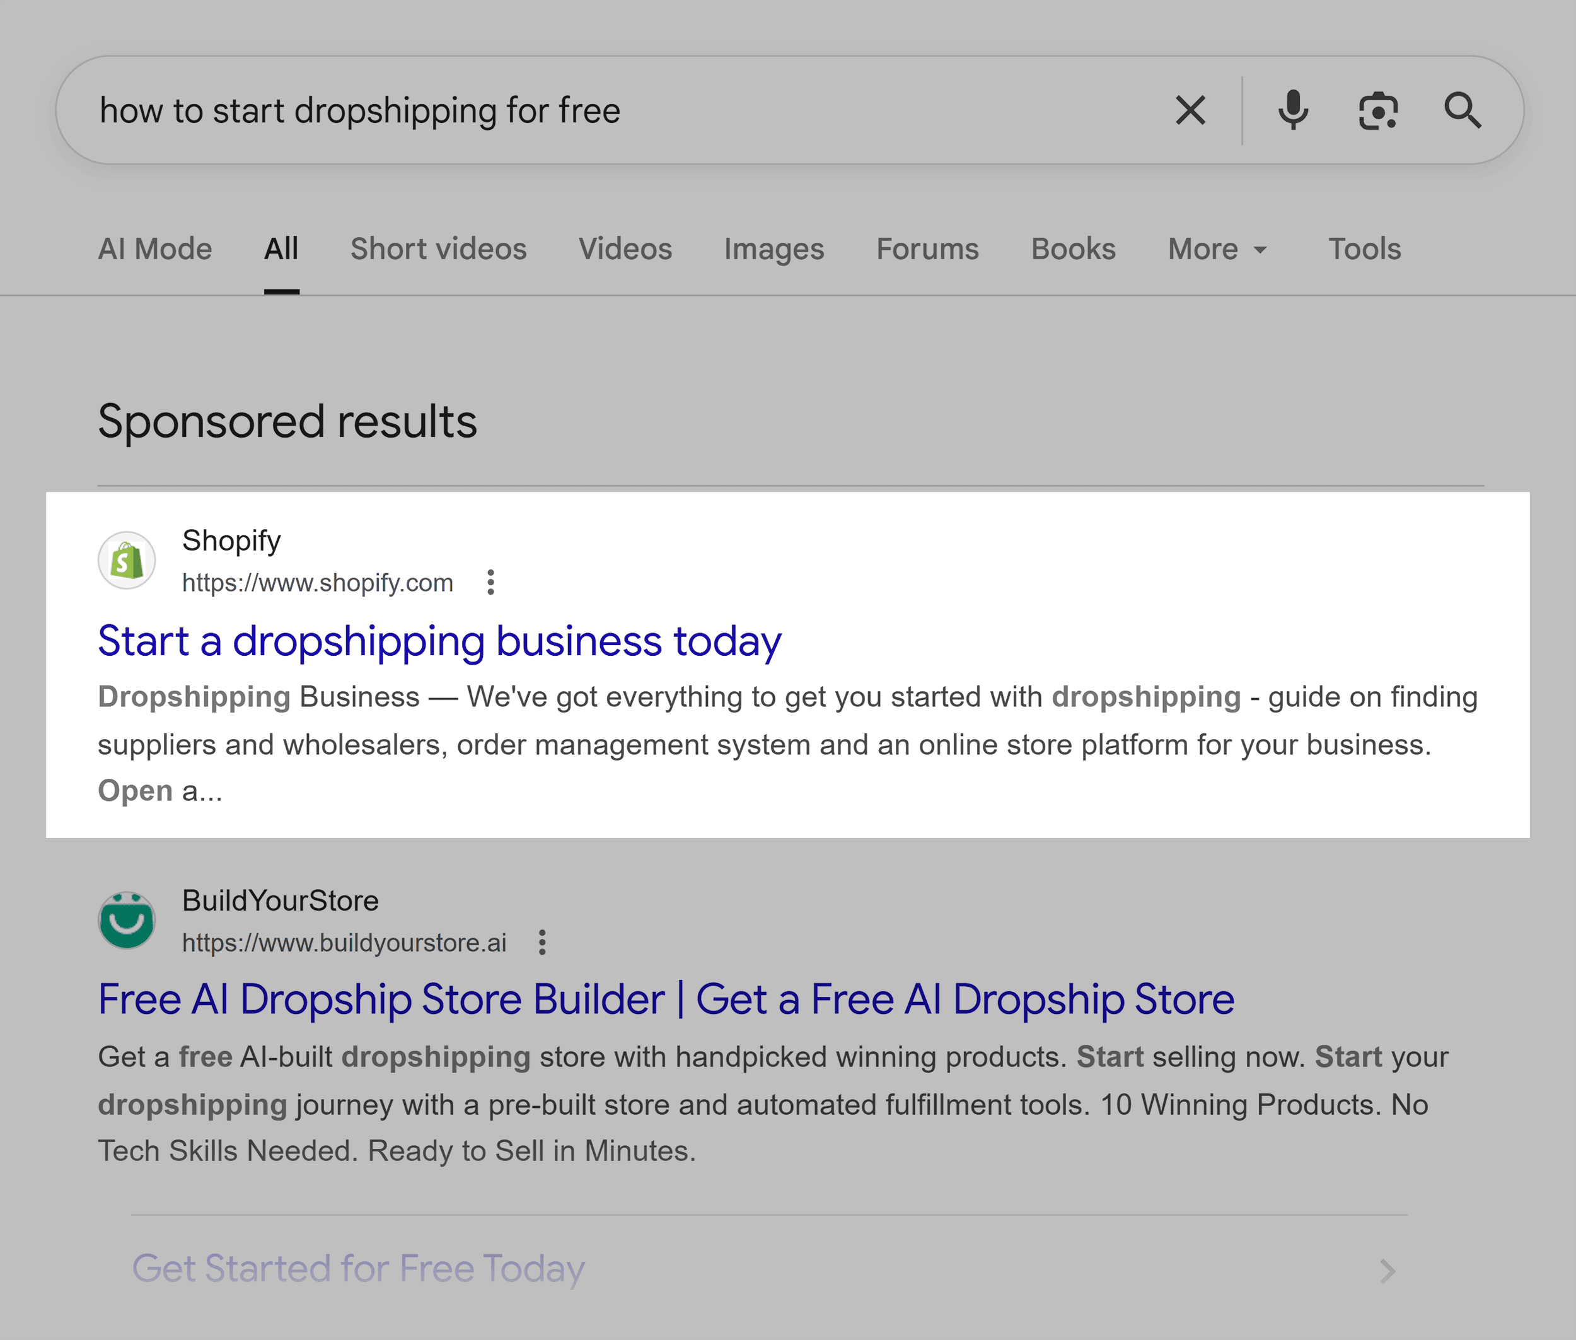1576x1340 pixels.
Task: Open the three-dot menu next to shopify.com
Action: pos(490,583)
